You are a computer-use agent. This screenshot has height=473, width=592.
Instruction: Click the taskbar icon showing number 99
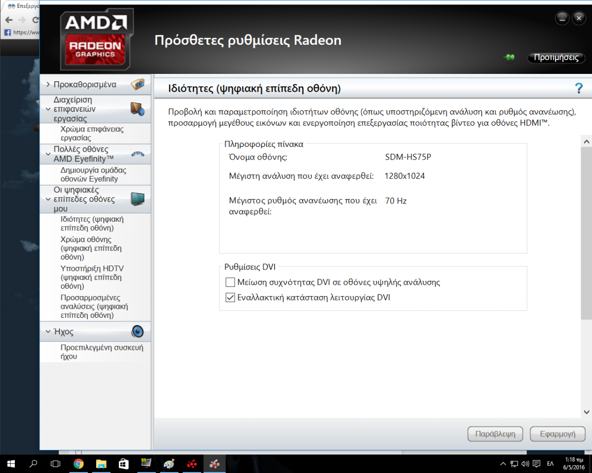click(x=147, y=464)
